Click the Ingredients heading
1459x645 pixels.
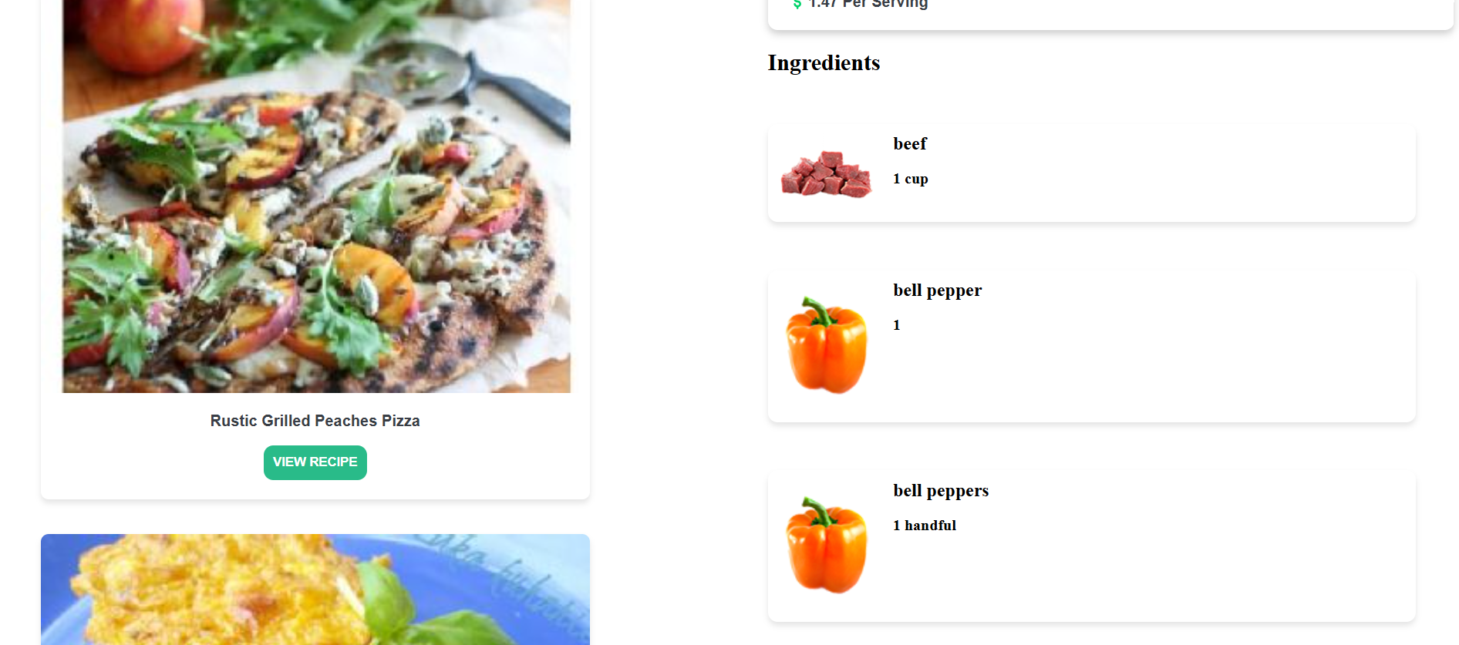tap(824, 63)
